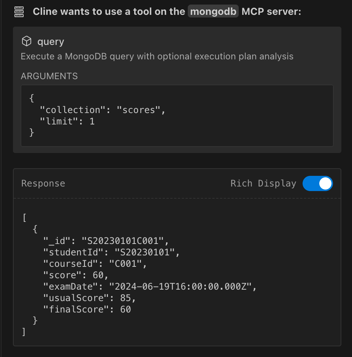The width and height of the screenshot is (352, 357).
Task: Click the "limit": 1 argument line
Action: click(67, 121)
